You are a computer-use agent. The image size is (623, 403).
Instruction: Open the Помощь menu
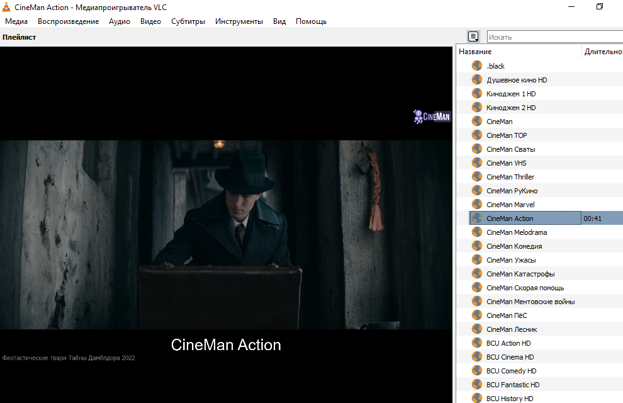click(311, 21)
